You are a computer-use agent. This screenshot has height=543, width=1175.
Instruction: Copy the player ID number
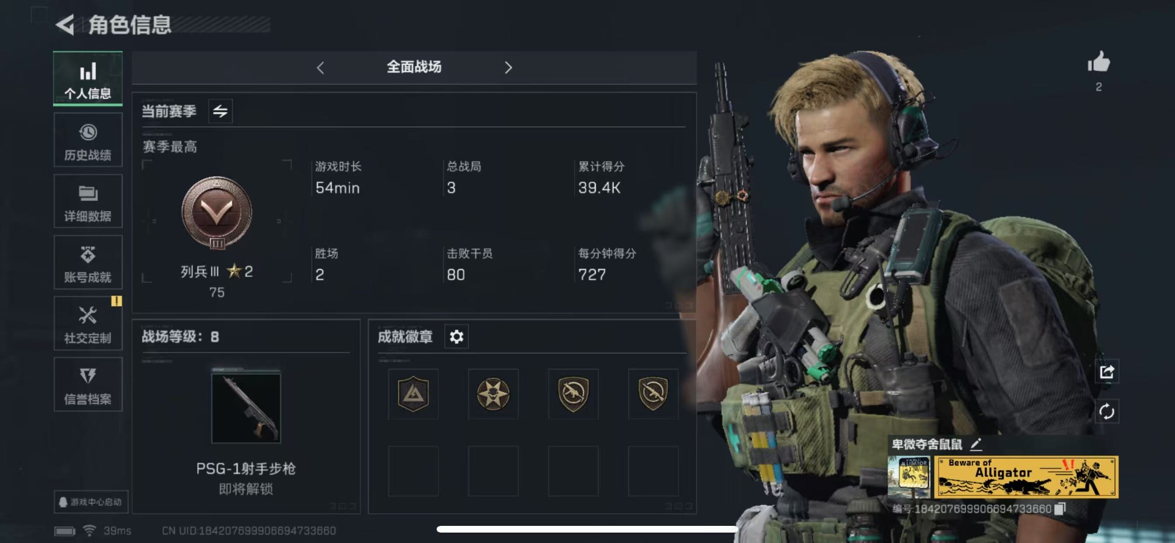pos(1060,509)
